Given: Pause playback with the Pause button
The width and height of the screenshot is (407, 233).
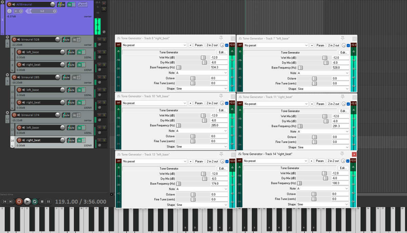Looking at the screenshot, I should click(49, 202).
